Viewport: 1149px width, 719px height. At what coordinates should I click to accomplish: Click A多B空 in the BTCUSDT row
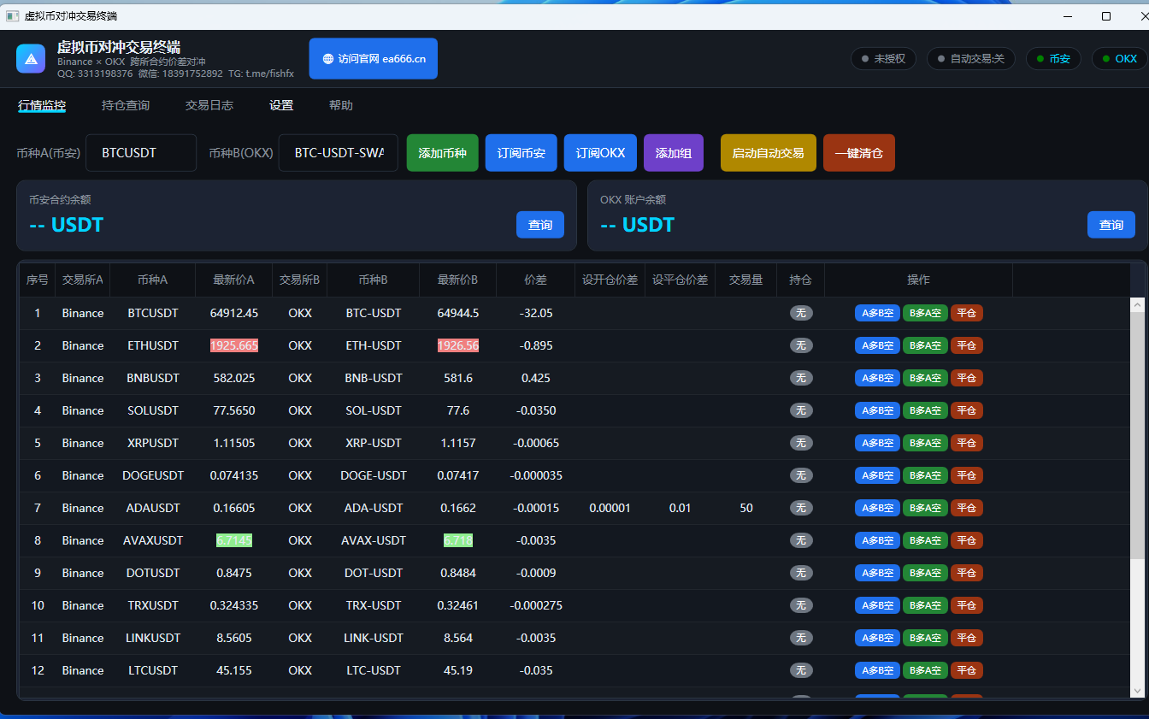[x=877, y=313]
